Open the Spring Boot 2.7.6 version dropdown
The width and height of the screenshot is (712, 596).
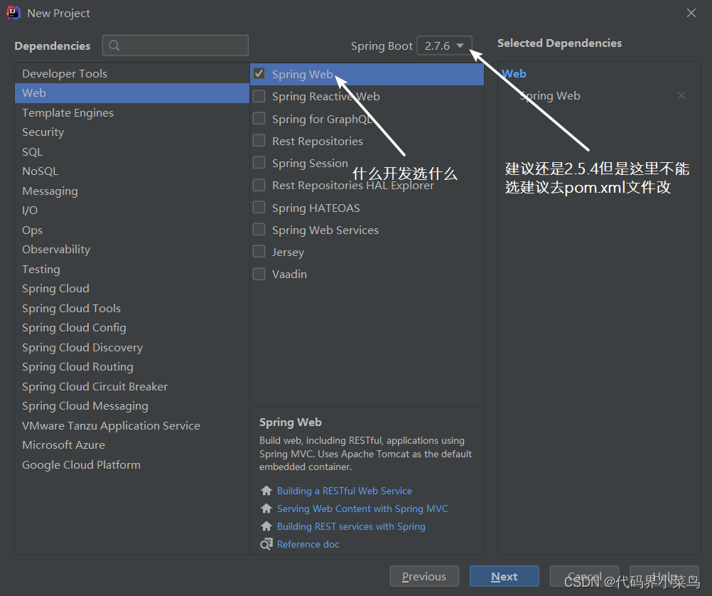tap(444, 45)
